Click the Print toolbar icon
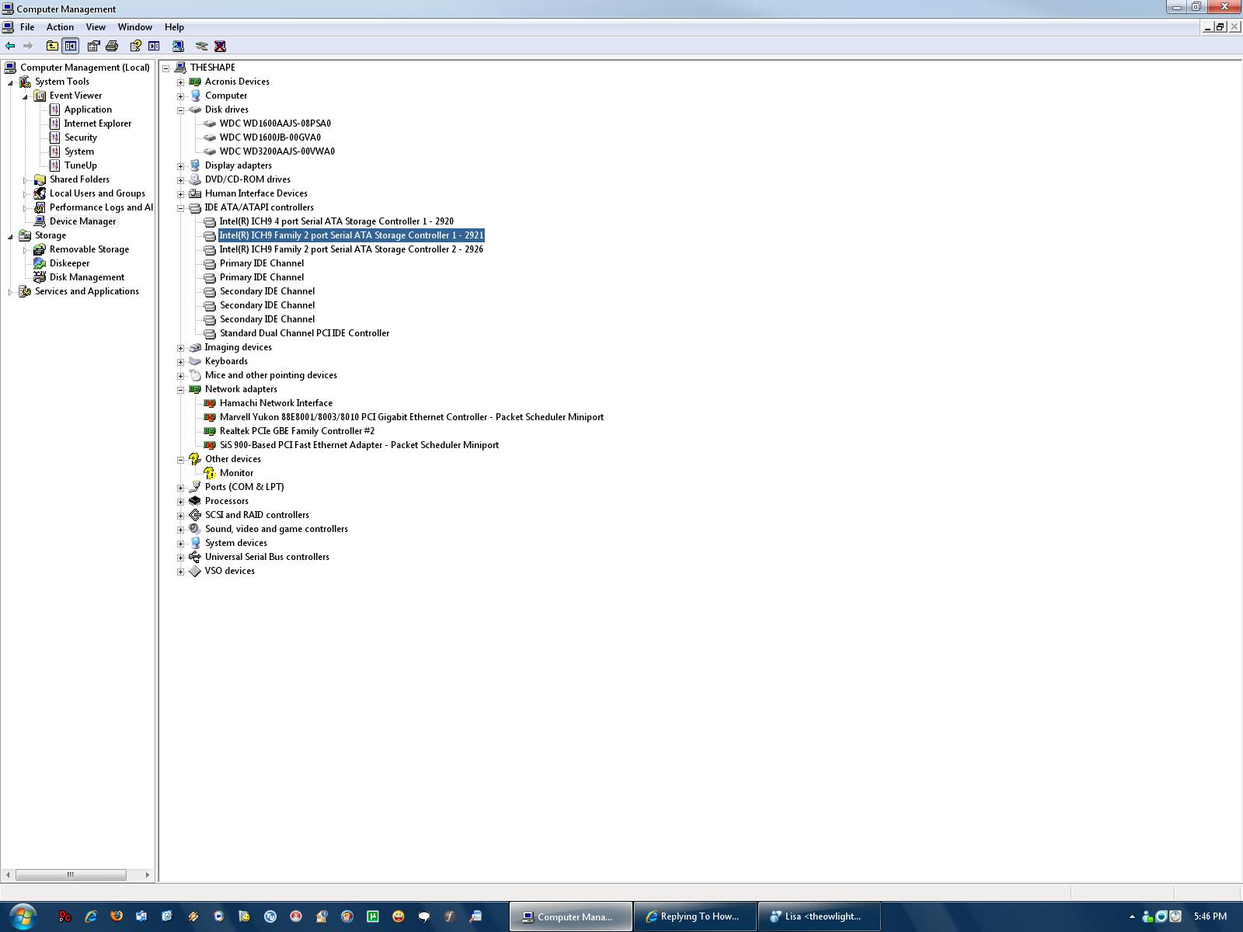 coord(112,46)
